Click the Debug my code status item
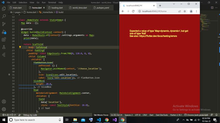The height and width of the screenshot is (123, 220). tap(30, 115)
